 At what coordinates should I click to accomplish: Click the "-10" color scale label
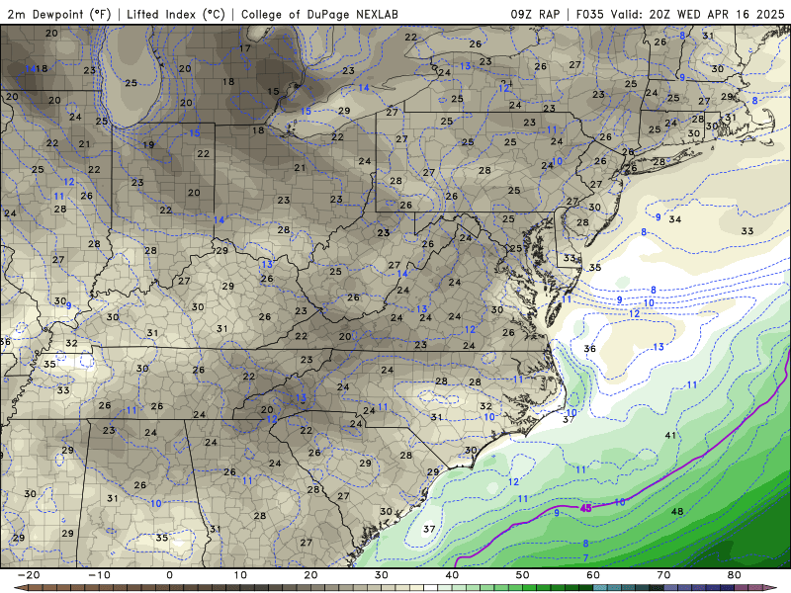(x=99, y=575)
